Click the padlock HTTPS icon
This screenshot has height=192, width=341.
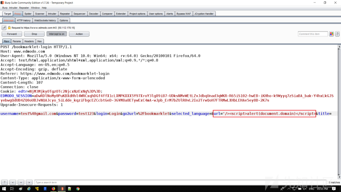coord(9,28)
